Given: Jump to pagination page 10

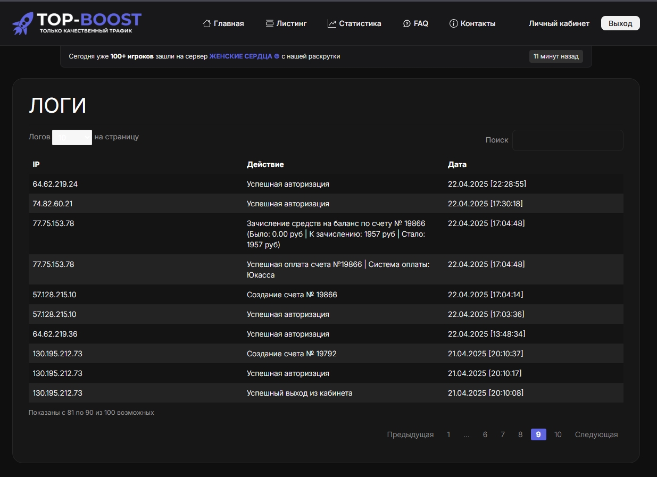Looking at the screenshot, I should pyautogui.click(x=558, y=434).
